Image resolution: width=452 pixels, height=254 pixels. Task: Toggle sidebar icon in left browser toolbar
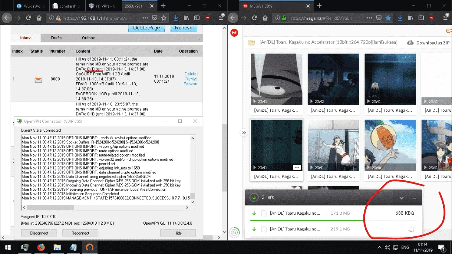197,18
